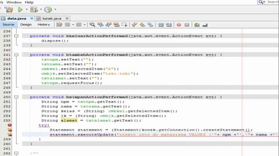The image size is (279, 156).
Task: Click String kelas cmbkel.getSelectedItem line
Action: click(109, 111)
